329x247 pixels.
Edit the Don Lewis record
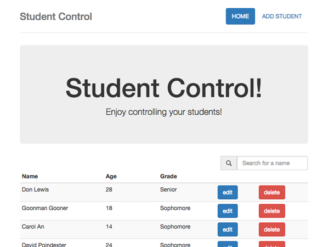[228, 193]
